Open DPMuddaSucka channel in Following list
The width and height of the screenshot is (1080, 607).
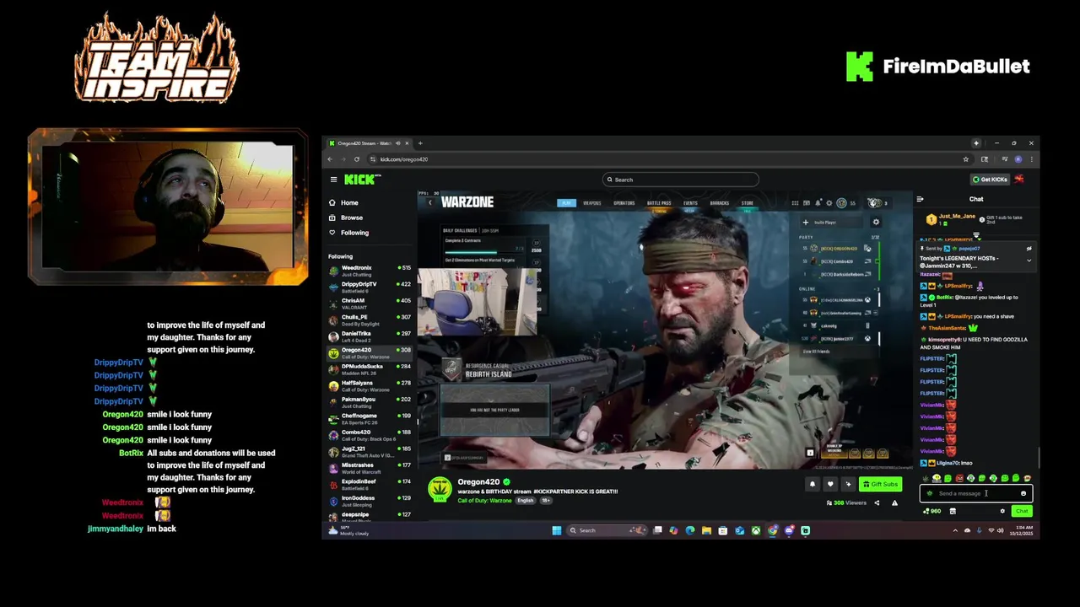pos(370,369)
